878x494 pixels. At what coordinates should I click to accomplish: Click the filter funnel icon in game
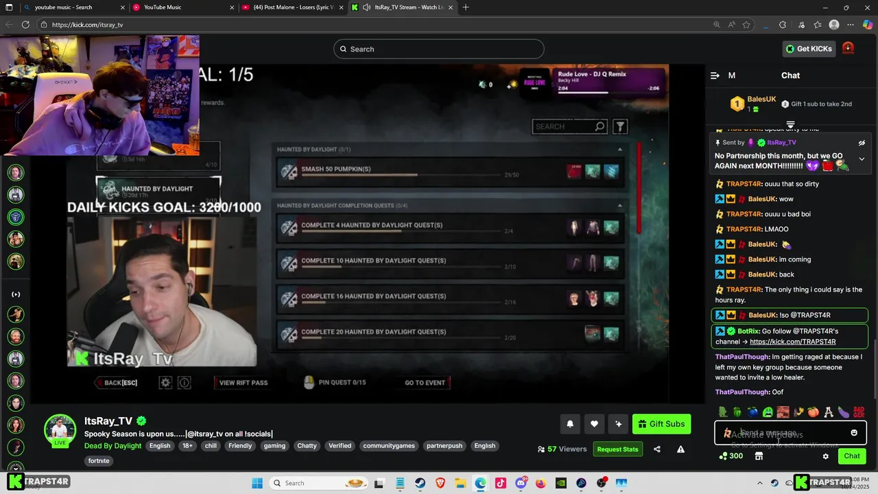[x=620, y=126]
